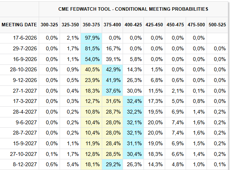This screenshot has width=232, height=170.
Task: Click the 42,9% blue cell for 28-10-2026
Action: click(112, 70)
